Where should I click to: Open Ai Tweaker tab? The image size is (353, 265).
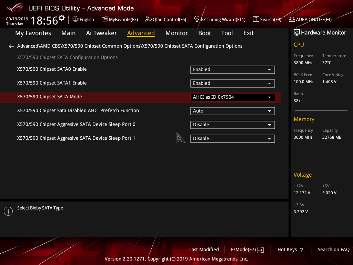[x=101, y=33]
